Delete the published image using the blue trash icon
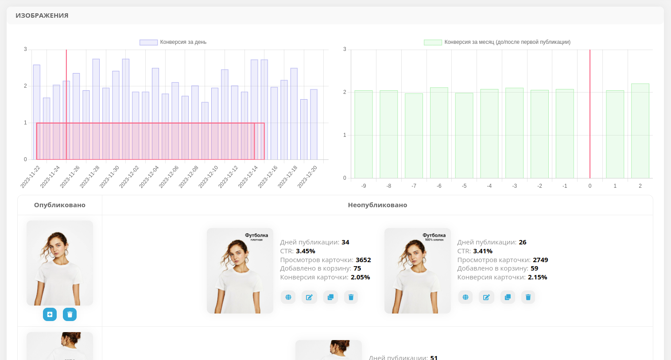This screenshot has width=671, height=360. point(70,314)
